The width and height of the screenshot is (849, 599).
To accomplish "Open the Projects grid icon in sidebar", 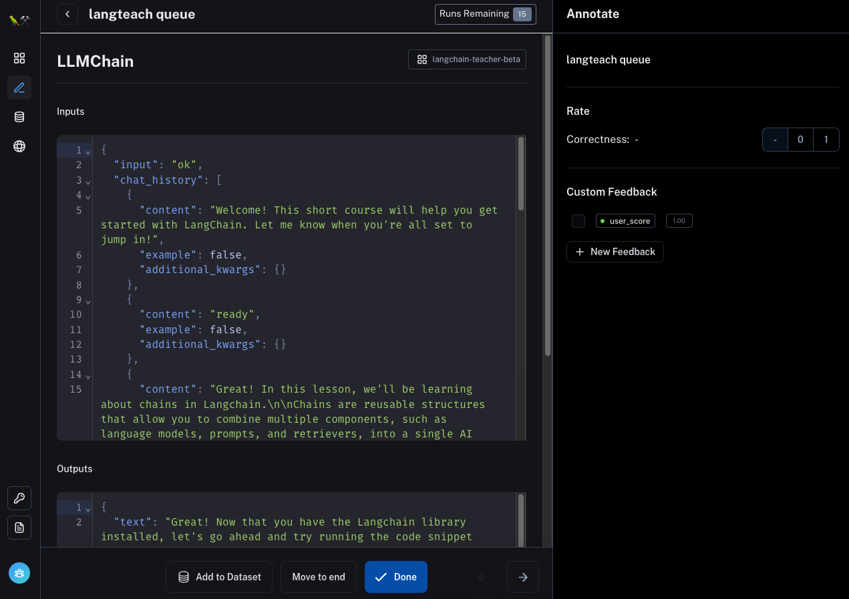I will coord(19,58).
